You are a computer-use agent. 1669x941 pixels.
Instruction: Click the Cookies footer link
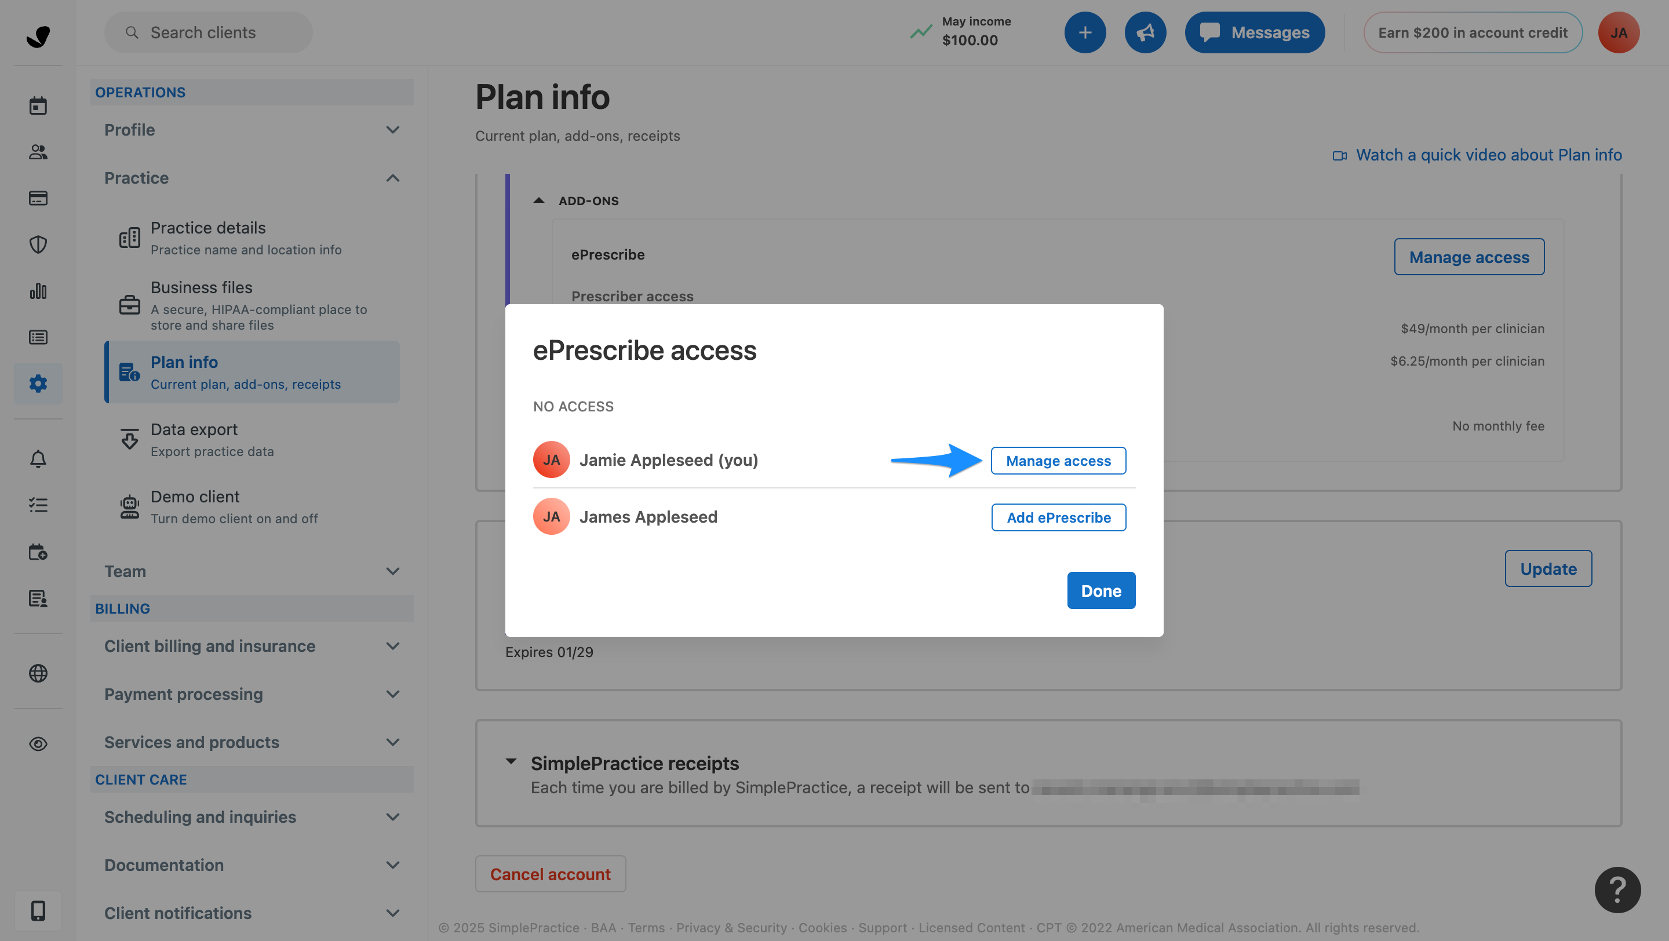[822, 928]
